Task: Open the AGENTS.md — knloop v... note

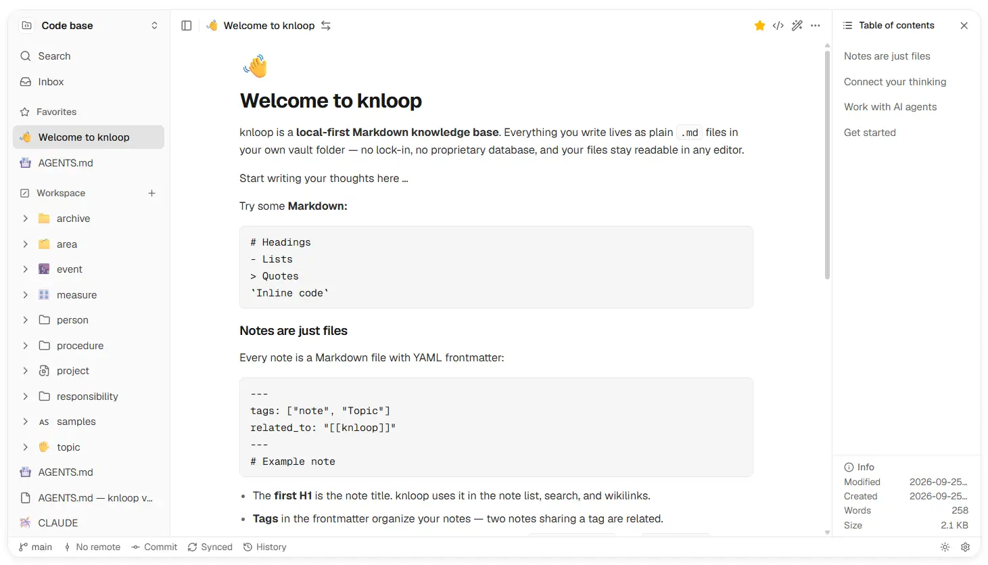Action: pyautogui.click(x=89, y=498)
